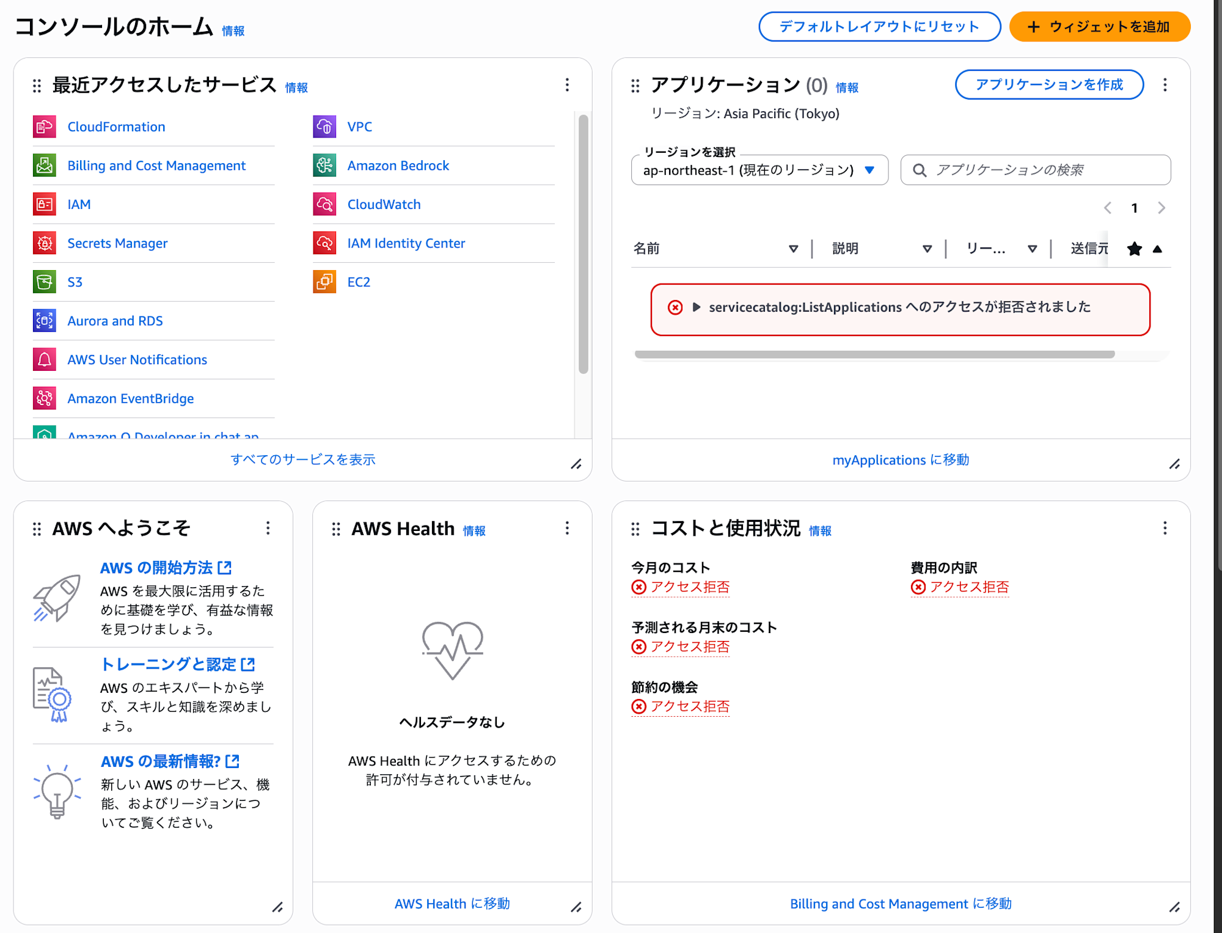The width and height of the screenshot is (1222, 933).
Task: Click the drag handle of アプリケーション widget
Action: (x=635, y=86)
